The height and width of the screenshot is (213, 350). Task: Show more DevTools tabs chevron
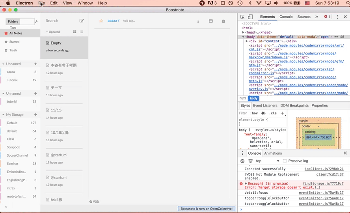point(316,17)
